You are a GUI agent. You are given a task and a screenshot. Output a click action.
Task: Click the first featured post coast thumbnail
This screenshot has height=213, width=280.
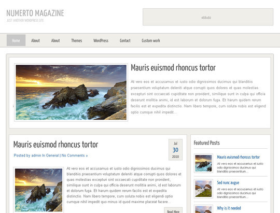(203, 163)
